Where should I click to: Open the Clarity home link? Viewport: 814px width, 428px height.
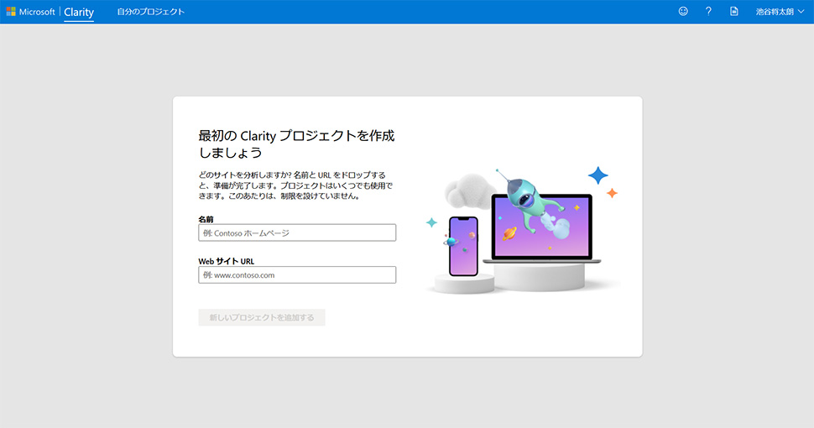(79, 12)
